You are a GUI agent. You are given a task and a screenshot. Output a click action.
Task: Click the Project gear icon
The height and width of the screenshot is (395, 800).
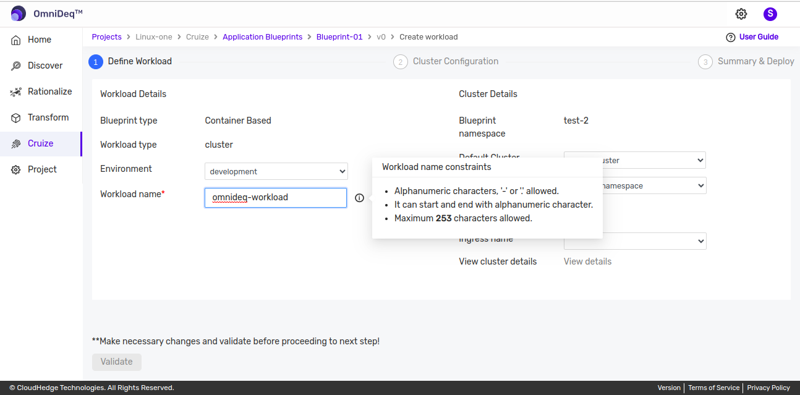point(16,169)
